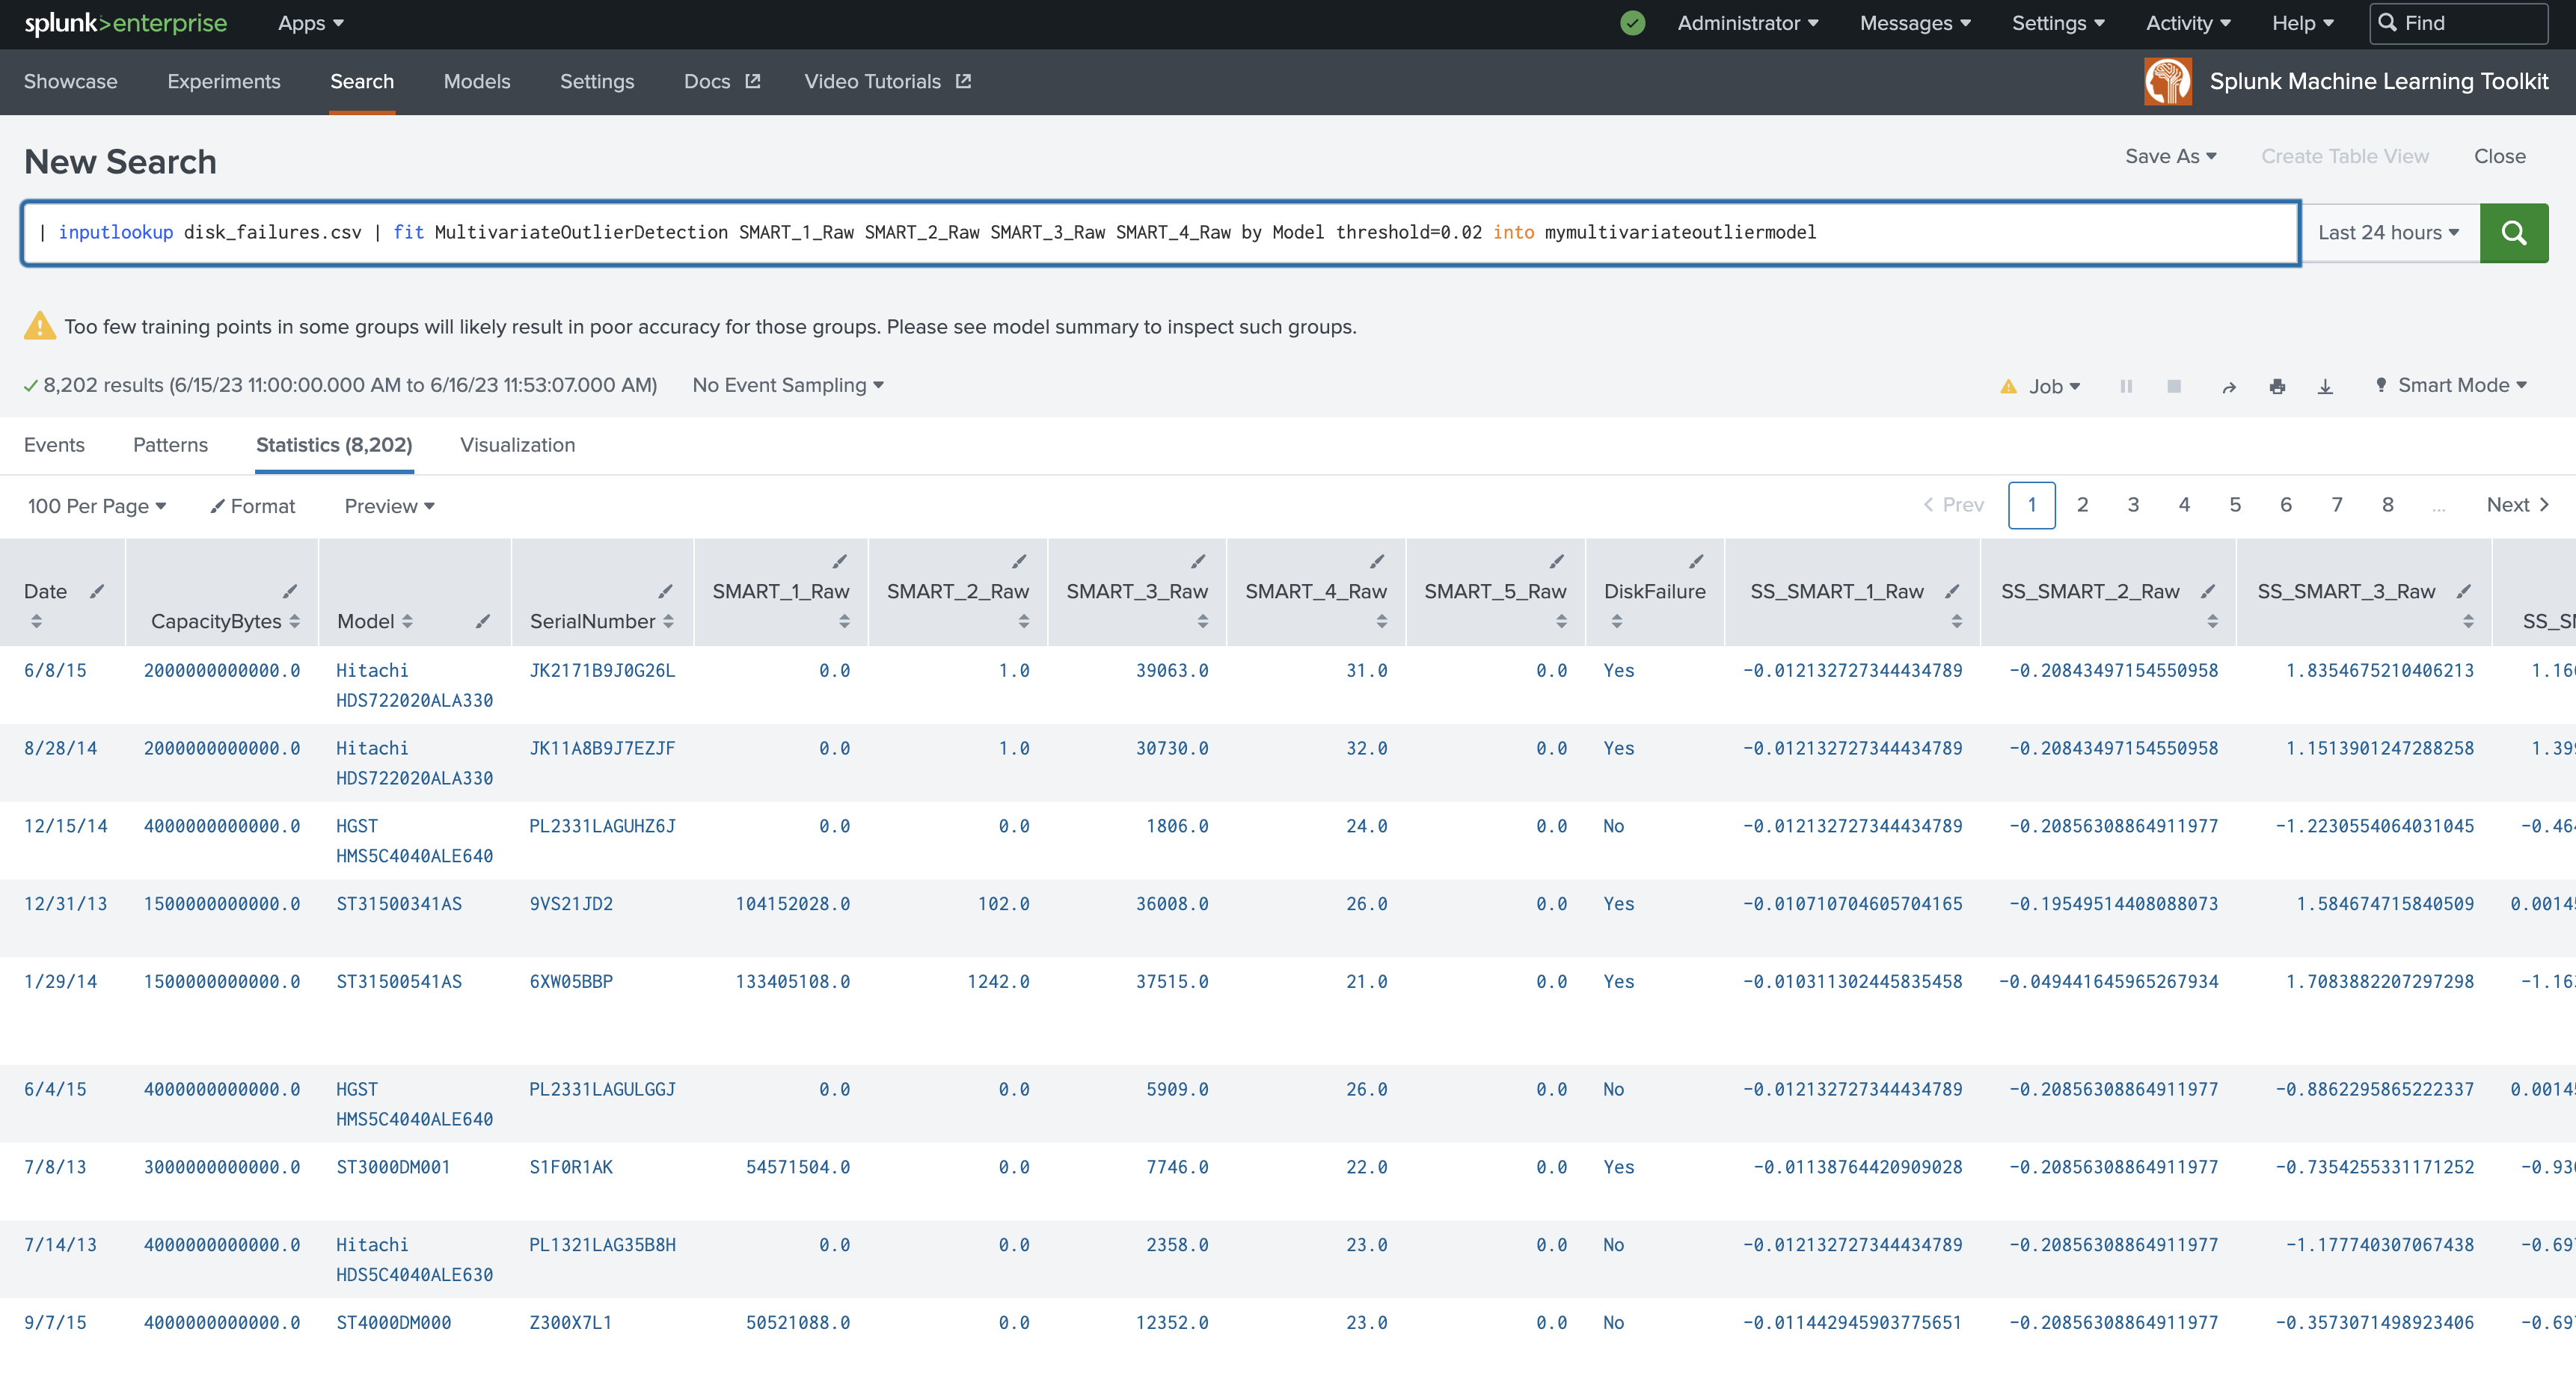This screenshot has height=1397, width=2576.
Task: Click the splunk>enterprise logo
Action: 126,23
